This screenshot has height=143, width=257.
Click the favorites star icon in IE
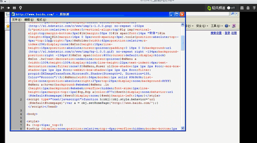[x=8, y=26]
